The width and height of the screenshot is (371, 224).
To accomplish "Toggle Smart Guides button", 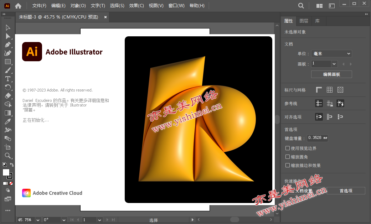I will (x=340, y=103).
